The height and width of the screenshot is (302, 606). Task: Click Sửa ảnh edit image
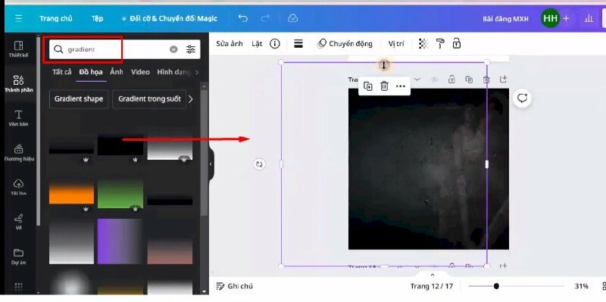230,44
